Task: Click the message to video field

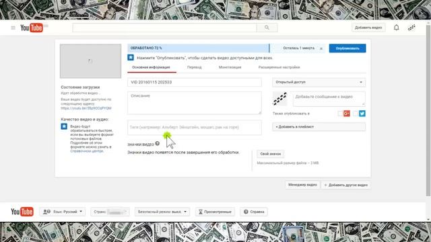Action: click(329, 99)
